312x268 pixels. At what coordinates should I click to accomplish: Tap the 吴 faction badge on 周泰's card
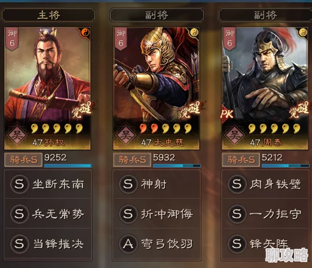coord(235,135)
